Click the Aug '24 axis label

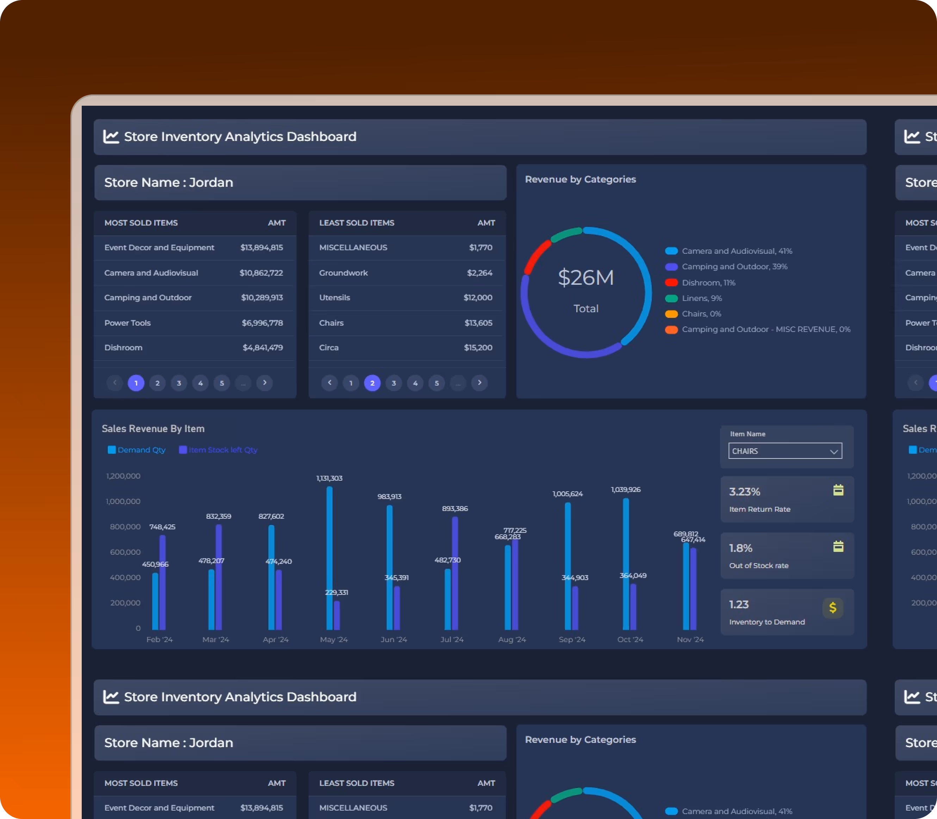512,639
